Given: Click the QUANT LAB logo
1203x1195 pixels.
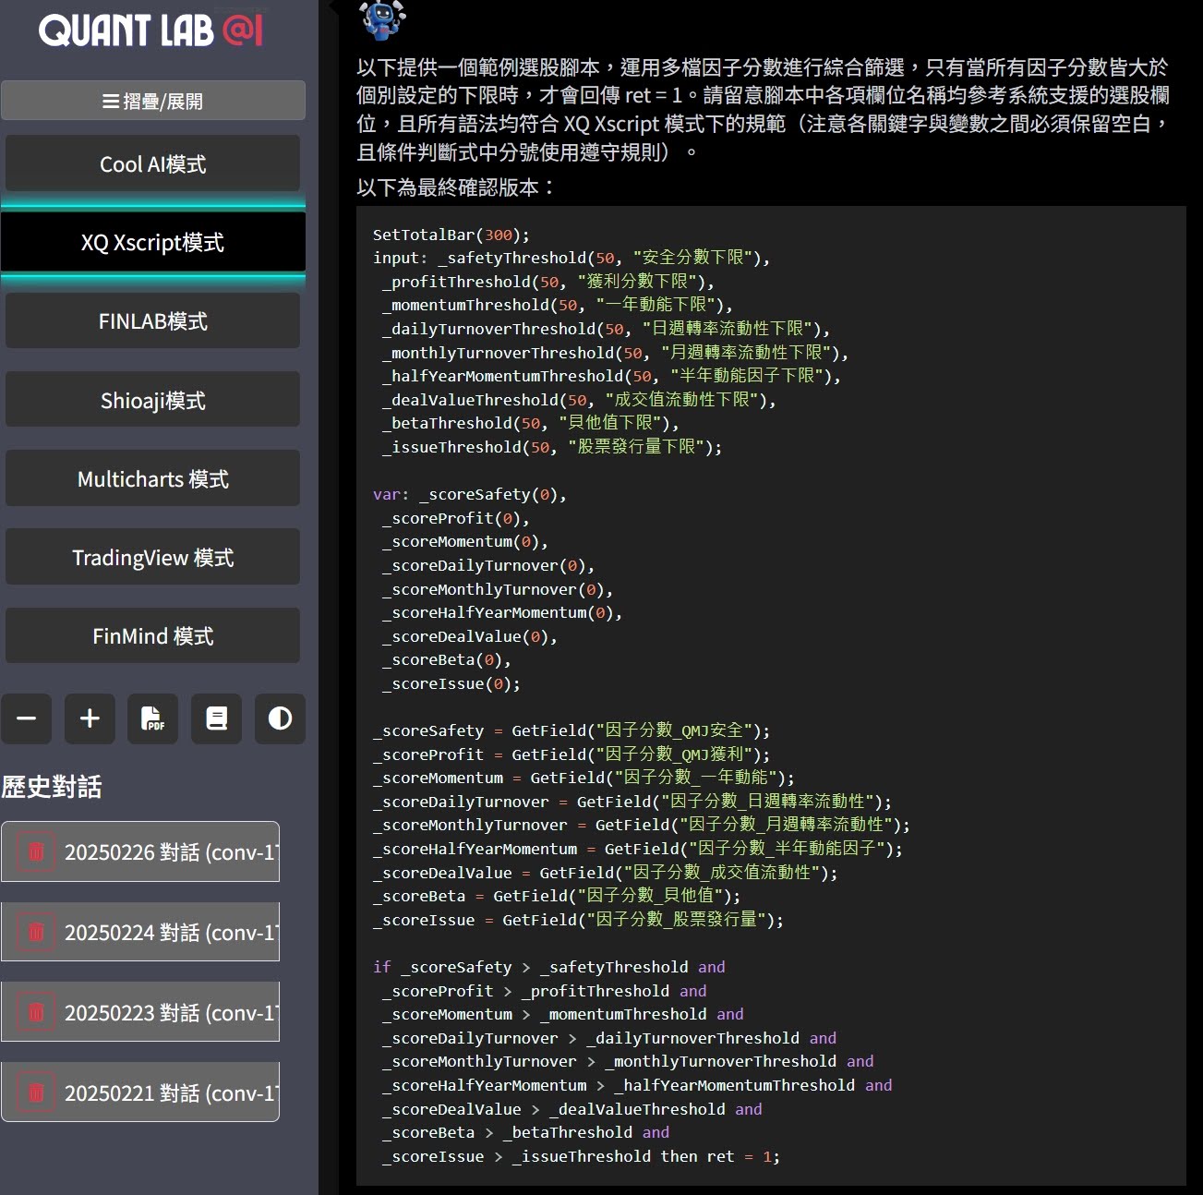Looking at the screenshot, I should pyautogui.click(x=150, y=30).
